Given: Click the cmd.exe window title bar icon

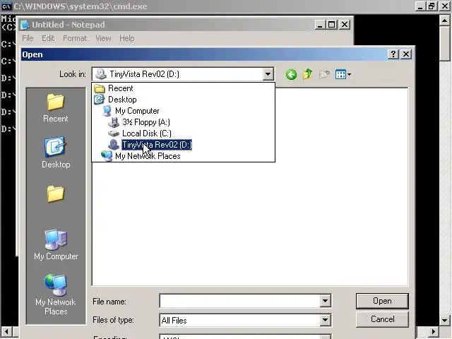Looking at the screenshot, I should tap(6, 6).
